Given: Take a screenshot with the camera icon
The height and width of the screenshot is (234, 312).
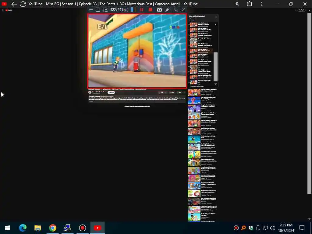Looking at the screenshot, I should pos(159,10).
